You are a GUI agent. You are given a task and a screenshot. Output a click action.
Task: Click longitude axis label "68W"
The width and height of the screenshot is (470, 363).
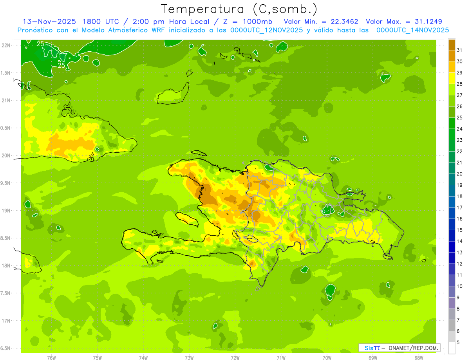[419, 358]
